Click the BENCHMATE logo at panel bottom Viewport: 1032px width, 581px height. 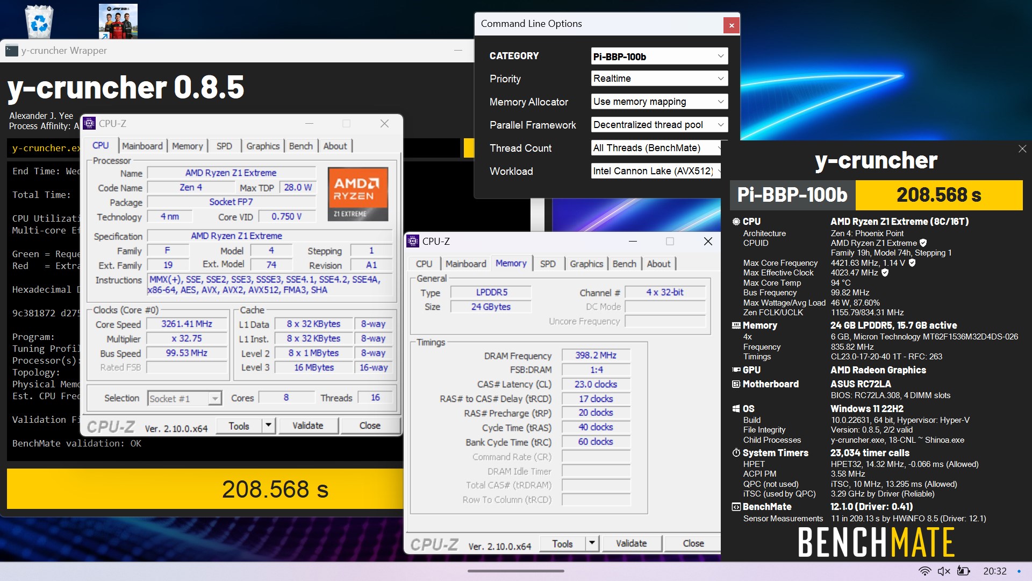[x=876, y=542]
